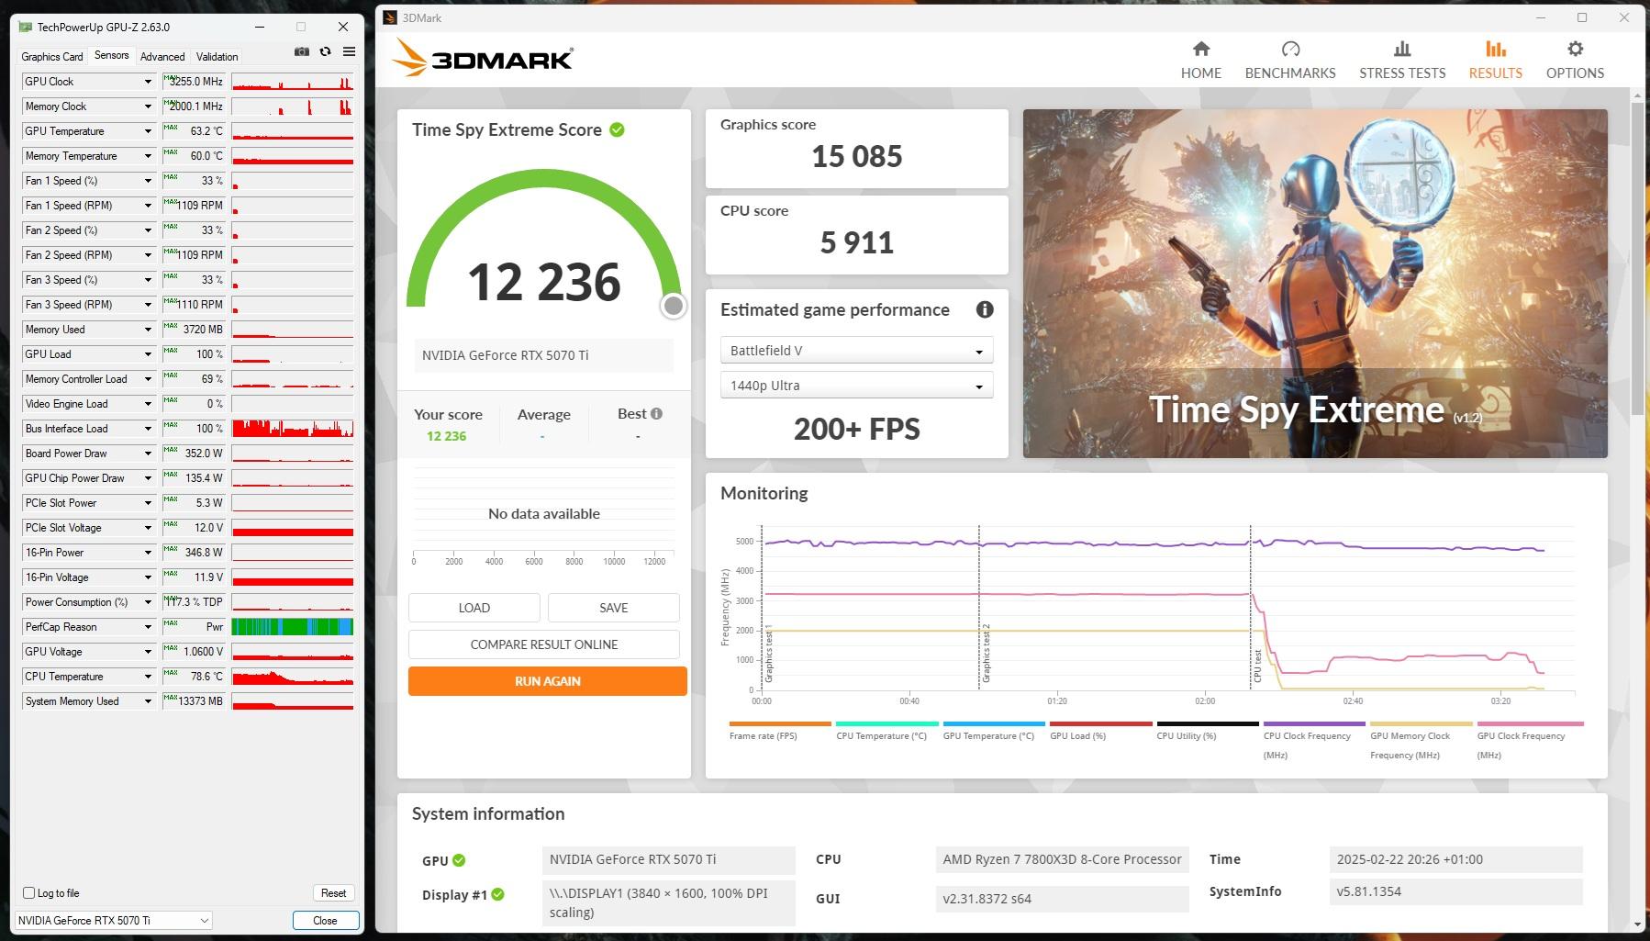Click the PerfCap Reason color graph
The image size is (1650, 941).
(x=293, y=627)
